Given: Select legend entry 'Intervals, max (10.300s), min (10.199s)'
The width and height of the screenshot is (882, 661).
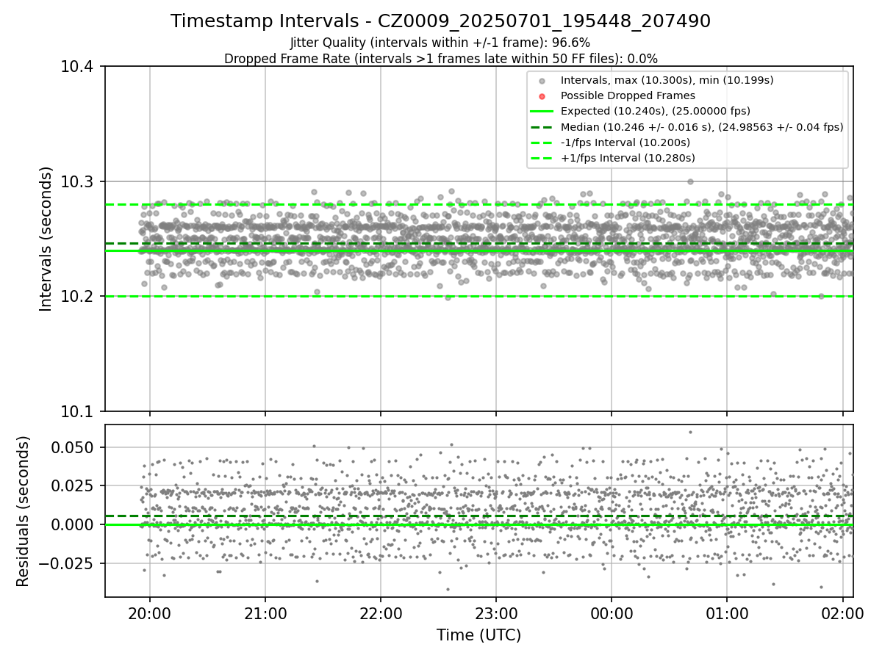Looking at the screenshot, I should click(667, 80).
